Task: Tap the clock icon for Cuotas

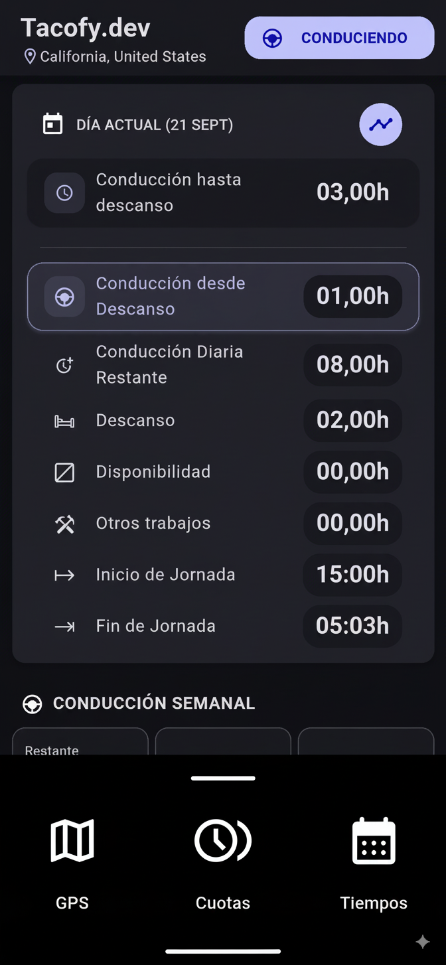Action: (223, 840)
